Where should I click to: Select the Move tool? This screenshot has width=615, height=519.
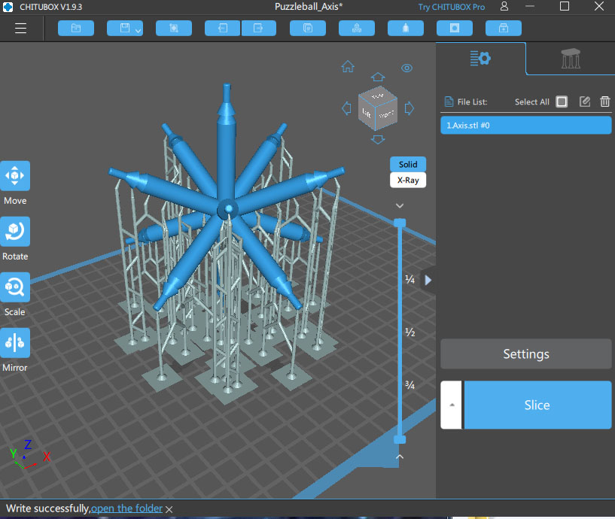point(15,175)
